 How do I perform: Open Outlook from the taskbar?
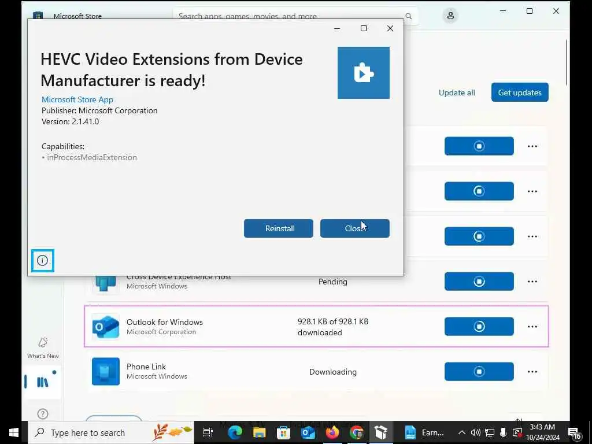tap(308, 432)
